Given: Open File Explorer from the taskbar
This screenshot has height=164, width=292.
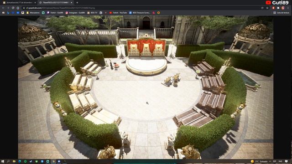Looking at the screenshot, I should [x=14, y=161].
